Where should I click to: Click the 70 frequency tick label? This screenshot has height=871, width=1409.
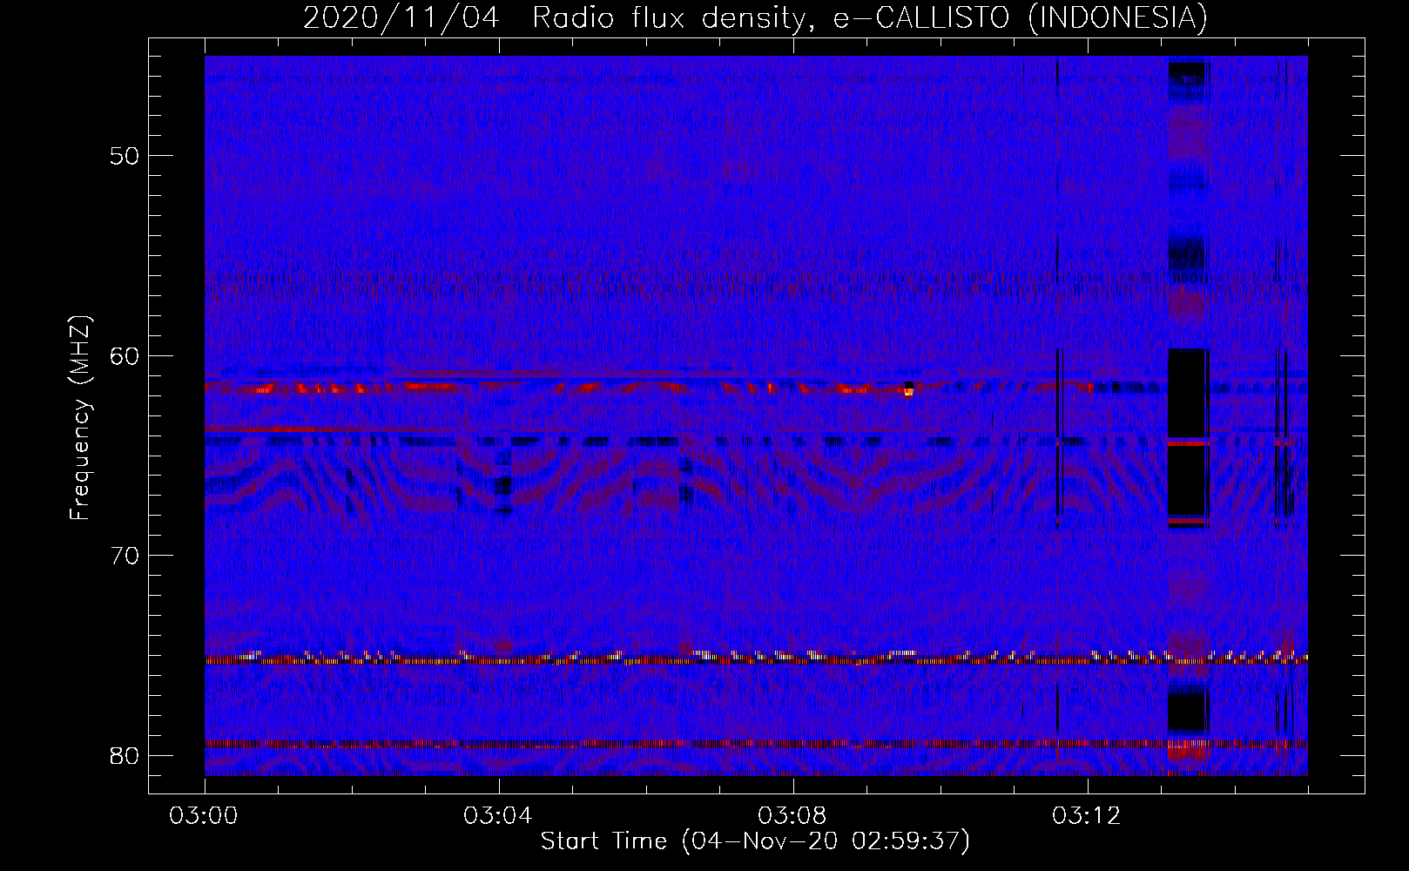(125, 555)
